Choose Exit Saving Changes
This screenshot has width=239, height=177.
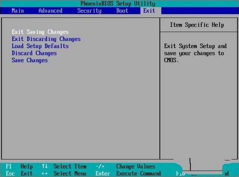click(x=40, y=32)
